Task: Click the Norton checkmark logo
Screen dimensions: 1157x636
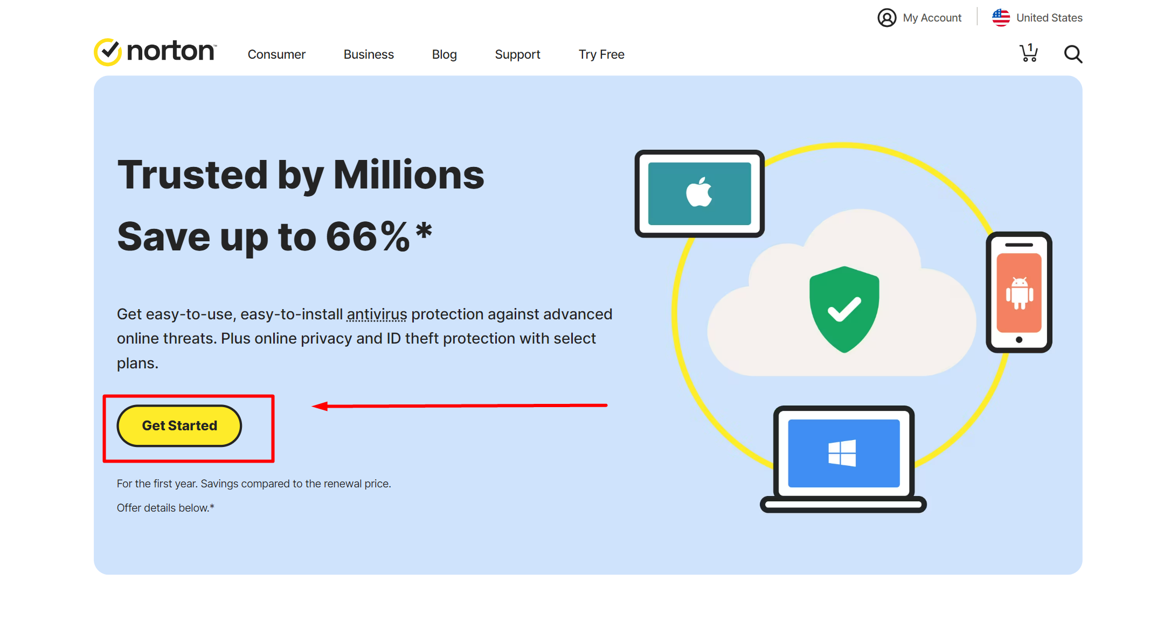Action: tap(108, 52)
